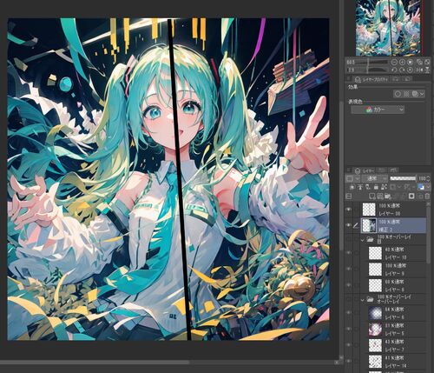Open third tab in Layer Property palette
Image resolution: width=434 pixels, height=373 pixels.
pyautogui.click(x=407, y=79)
